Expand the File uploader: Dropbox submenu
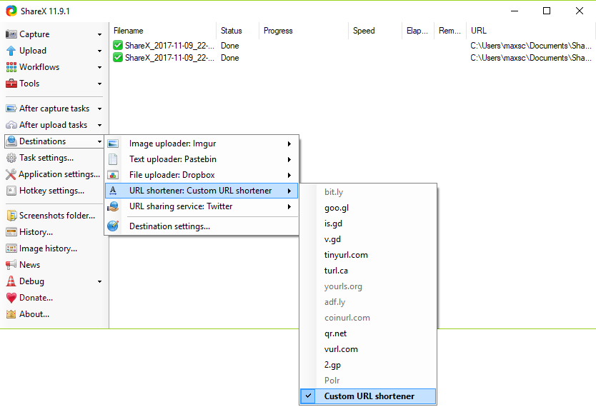Viewport: 596px width, 407px height. point(202,175)
